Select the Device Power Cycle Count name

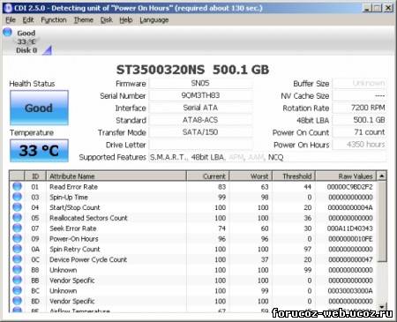pos(88,259)
